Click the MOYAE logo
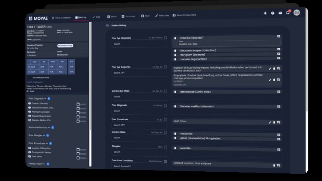Screen dimensions: 322x181 click(38, 18)
